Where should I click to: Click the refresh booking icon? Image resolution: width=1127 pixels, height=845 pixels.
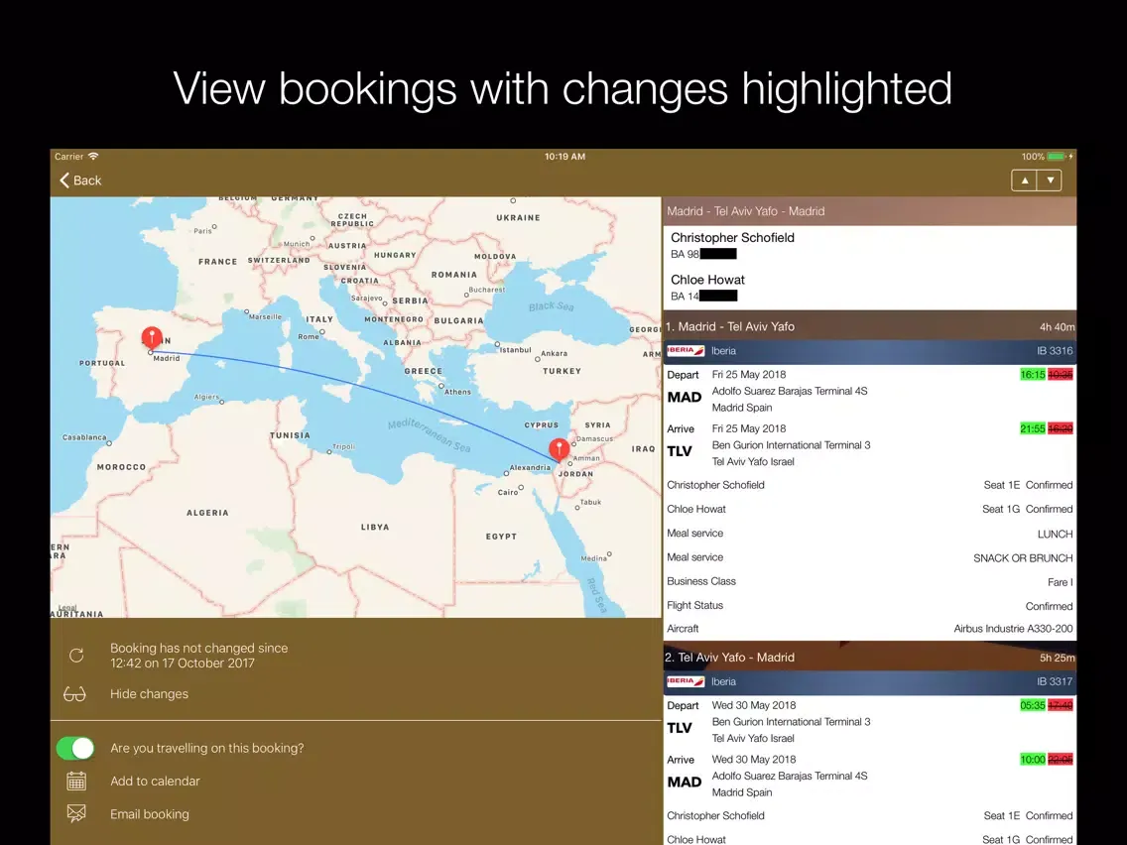[76, 656]
